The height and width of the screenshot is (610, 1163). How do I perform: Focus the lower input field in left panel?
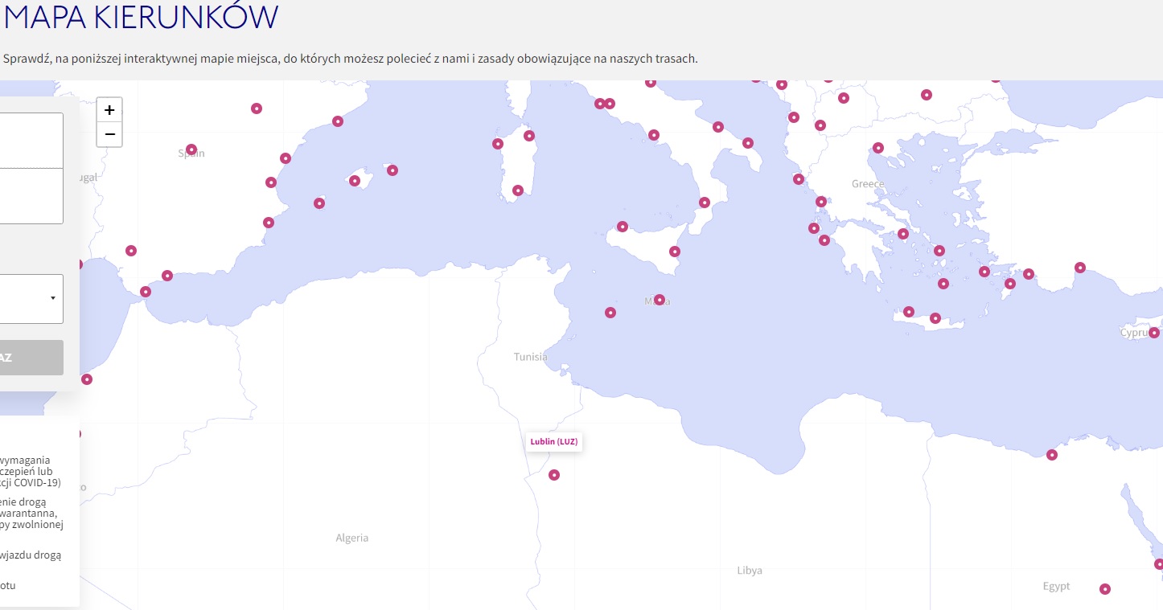(31, 196)
